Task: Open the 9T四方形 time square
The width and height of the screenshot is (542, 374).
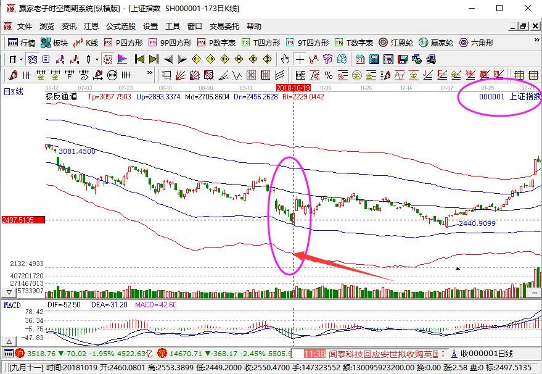Action: 307,43
